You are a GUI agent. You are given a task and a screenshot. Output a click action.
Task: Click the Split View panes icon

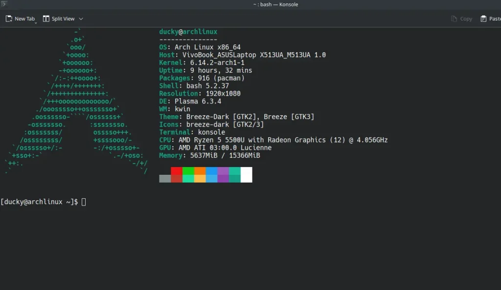tap(46, 19)
